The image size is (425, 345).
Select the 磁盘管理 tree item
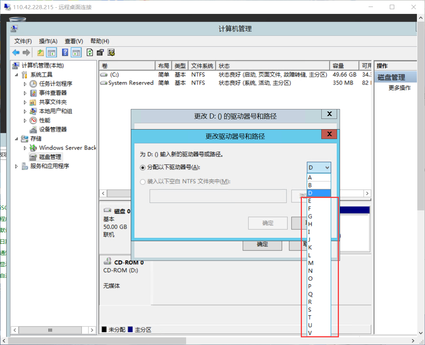coord(50,157)
